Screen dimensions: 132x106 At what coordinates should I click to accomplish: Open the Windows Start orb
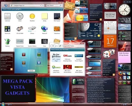pyautogui.click(x=3, y=104)
